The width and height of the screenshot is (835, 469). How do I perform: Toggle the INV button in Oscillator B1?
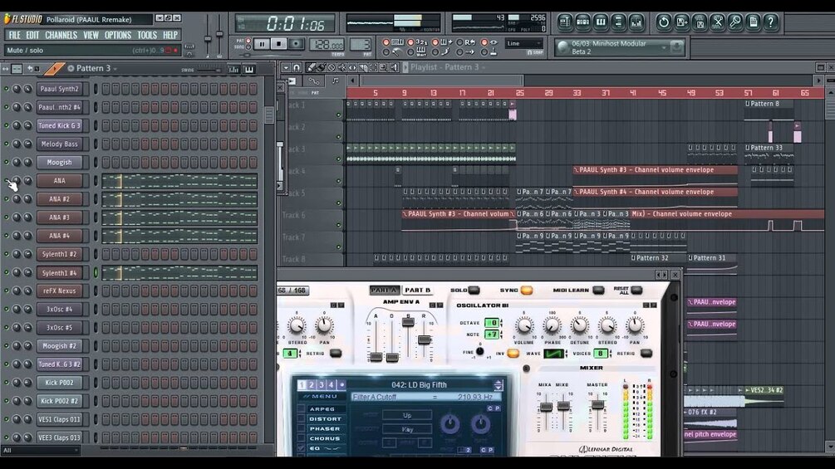click(x=513, y=354)
